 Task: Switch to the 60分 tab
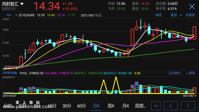pos(81,106)
